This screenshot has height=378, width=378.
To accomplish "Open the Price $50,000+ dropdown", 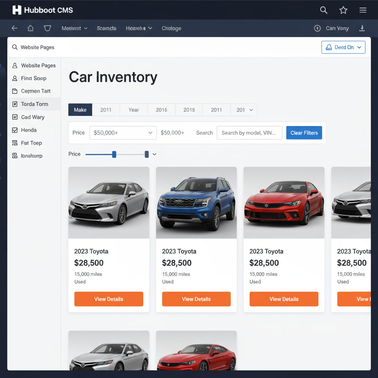I will click(x=123, y=133).
